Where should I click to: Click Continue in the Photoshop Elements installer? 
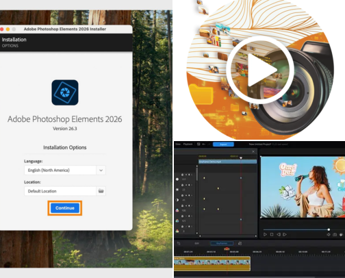point(65,208)
